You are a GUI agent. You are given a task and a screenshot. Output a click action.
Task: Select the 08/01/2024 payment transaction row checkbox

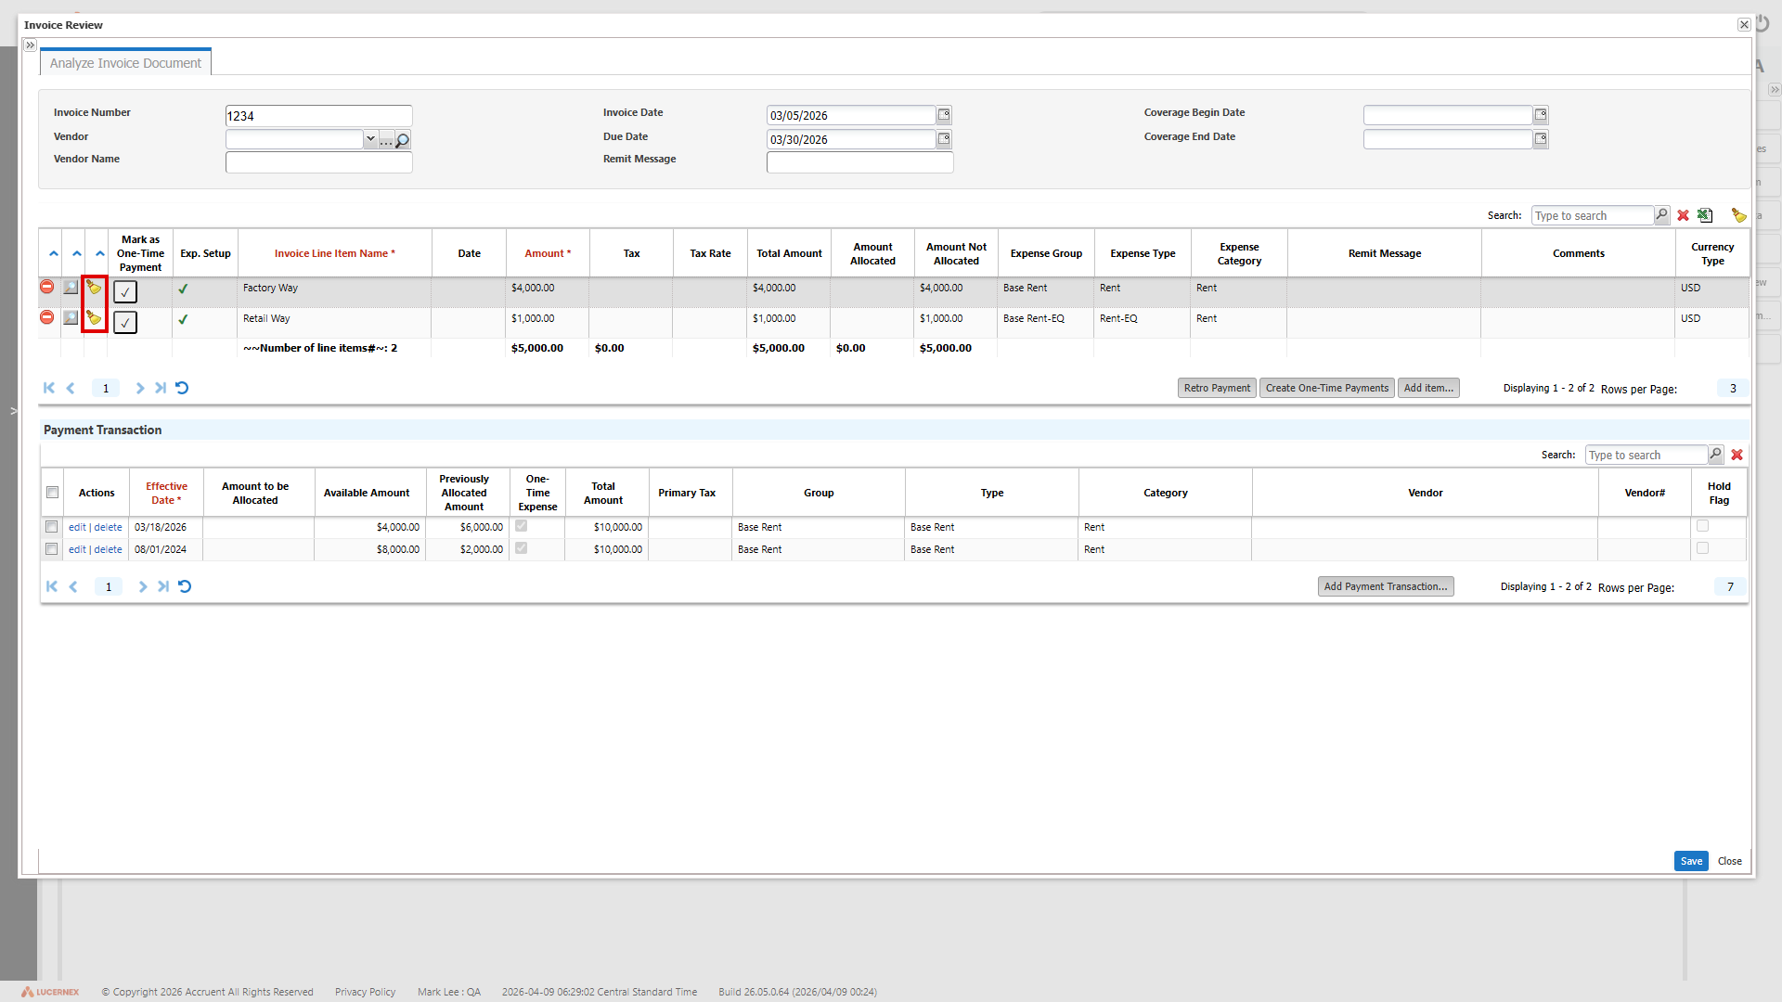(52, 549)
